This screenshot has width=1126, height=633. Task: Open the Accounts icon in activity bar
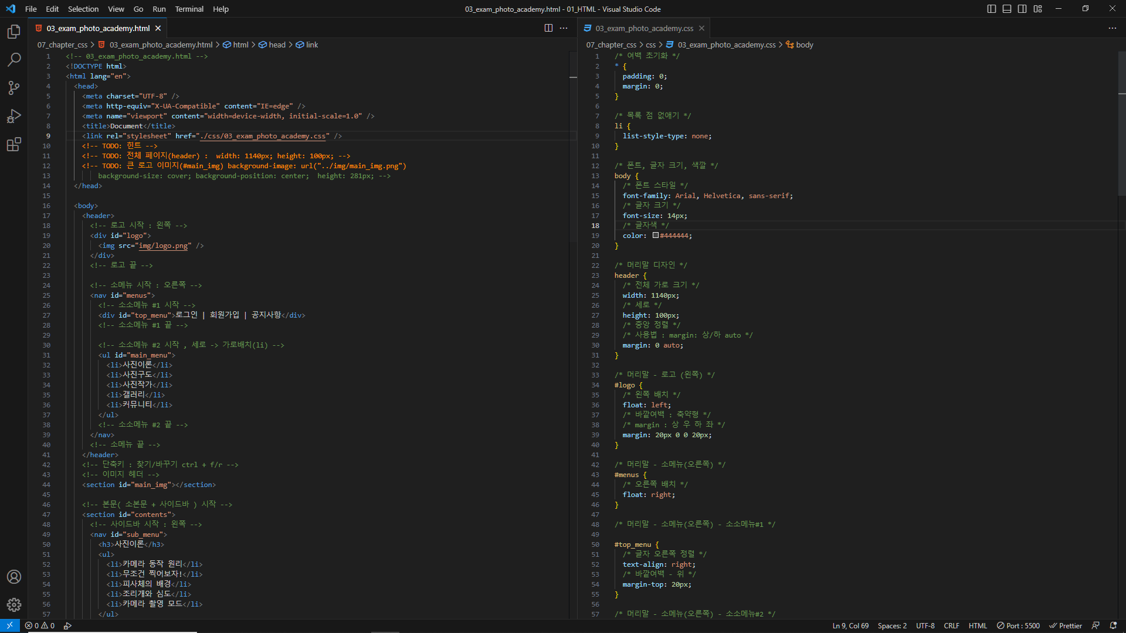coord(14,577)
